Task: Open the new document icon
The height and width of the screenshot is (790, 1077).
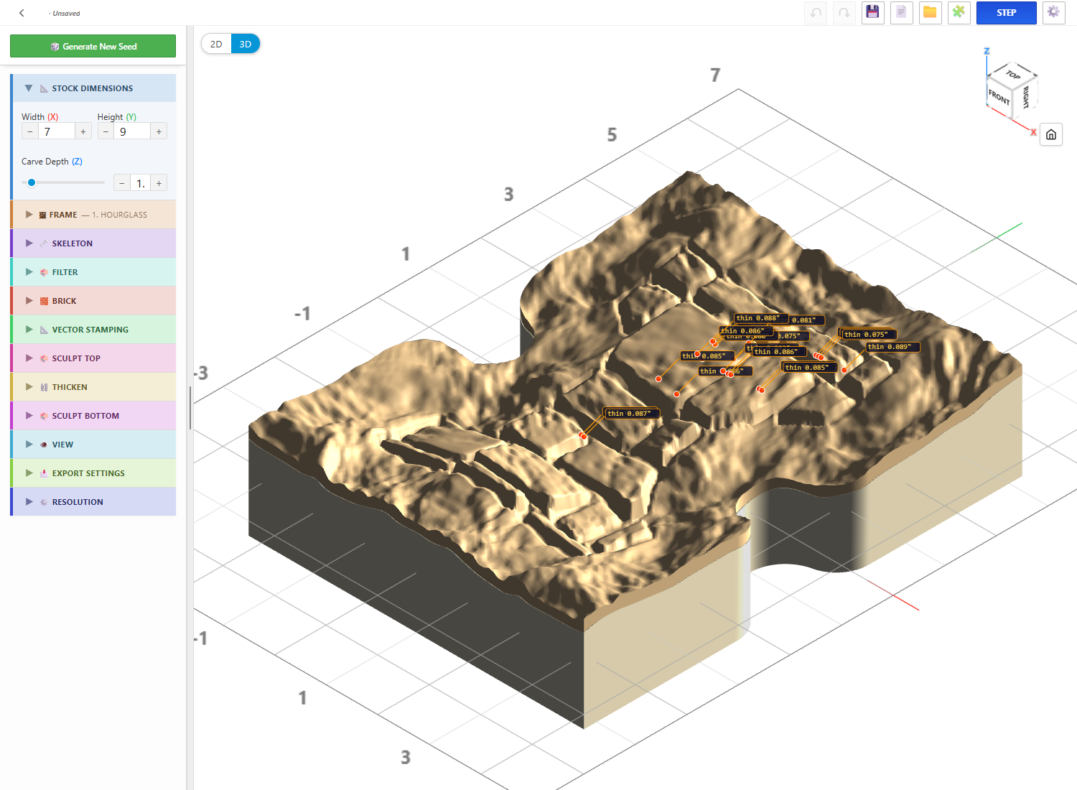Action: [x=901, y=12]
